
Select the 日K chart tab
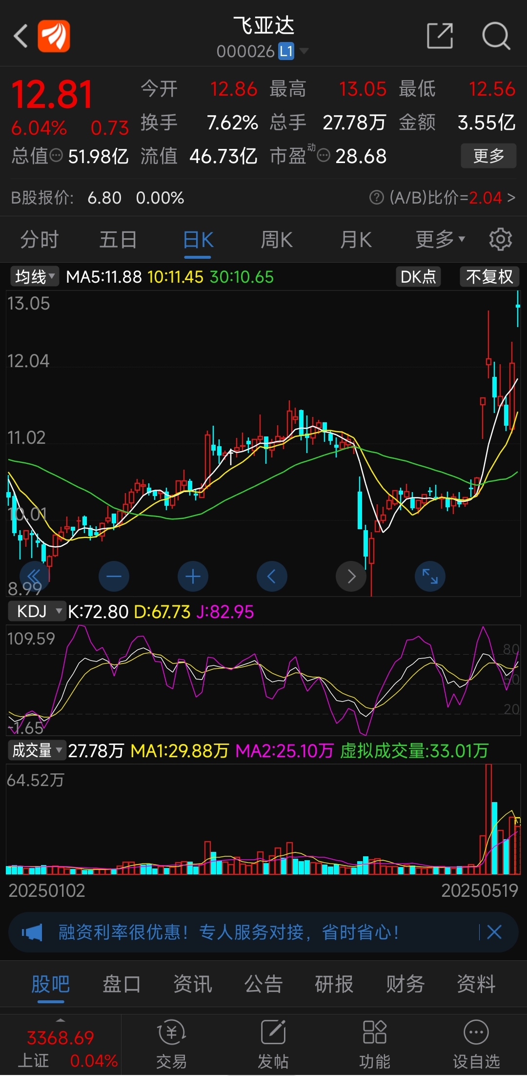[x=198, y=241]
